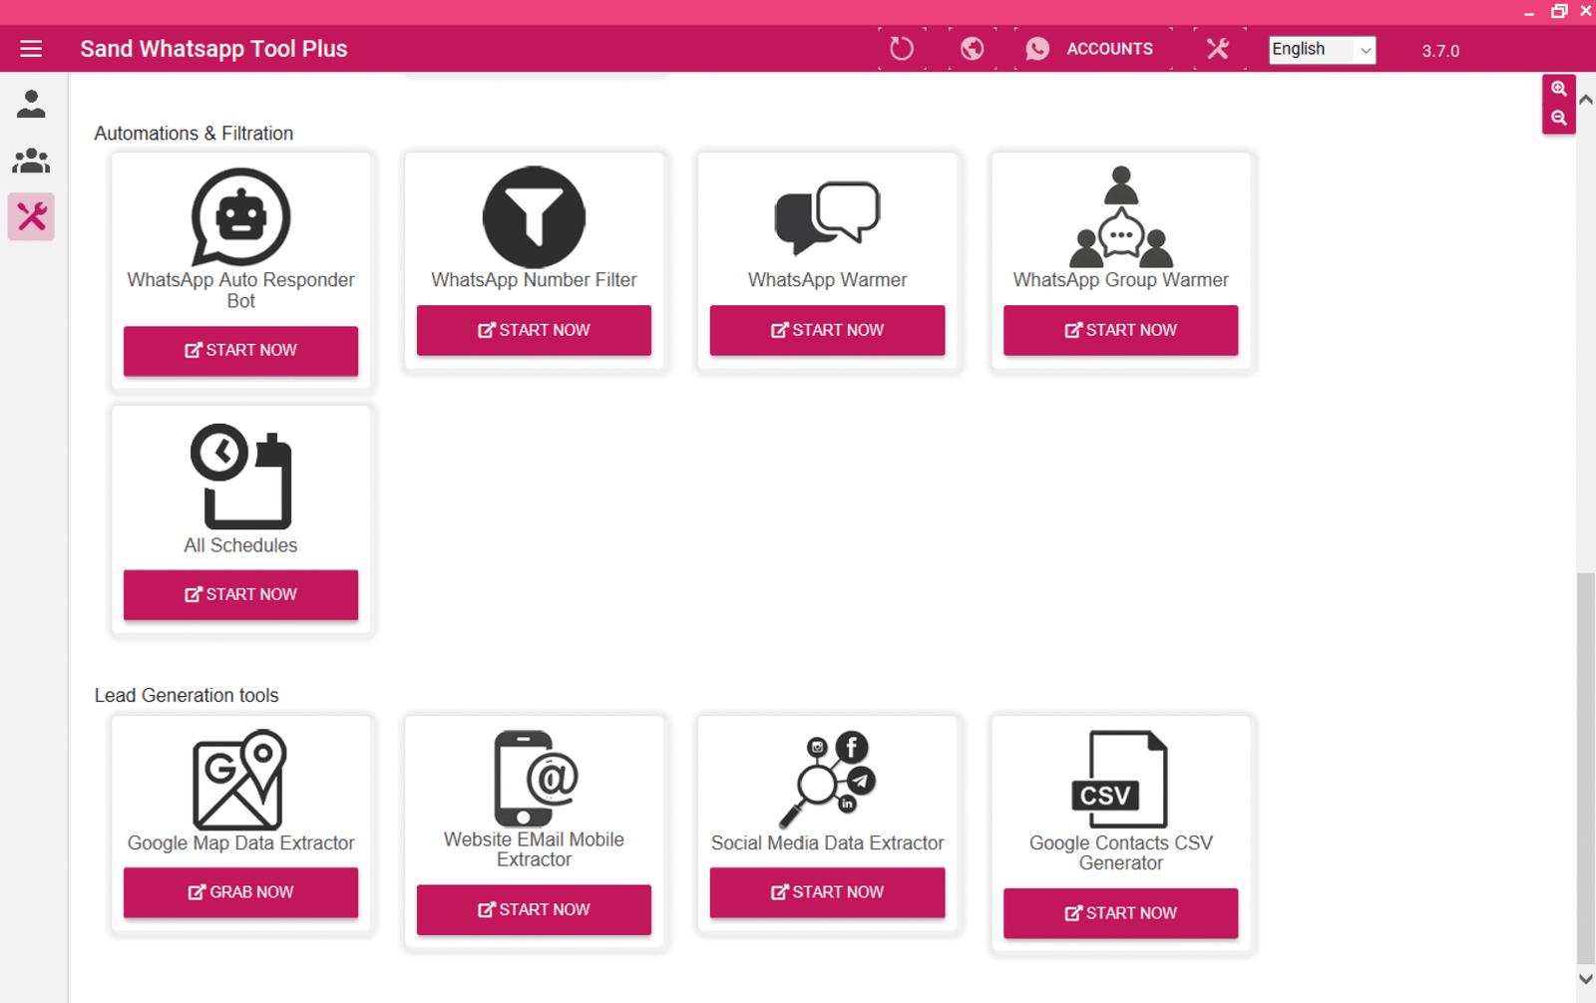This screenshot has width=1596, height=1003.
Task: Click the 'Automations & Filtration' heading
Action: [194, 134]
